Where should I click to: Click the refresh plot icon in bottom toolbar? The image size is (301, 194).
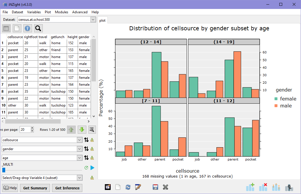click(x=128, y=187)
